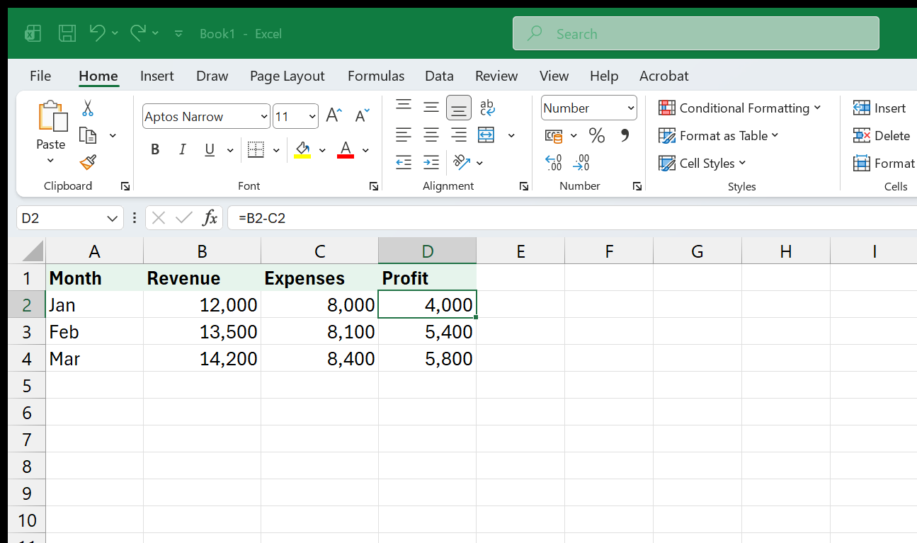Screen dimensions: 917x543
Task: Apply red font color
Action: click(x=346, y=149)
